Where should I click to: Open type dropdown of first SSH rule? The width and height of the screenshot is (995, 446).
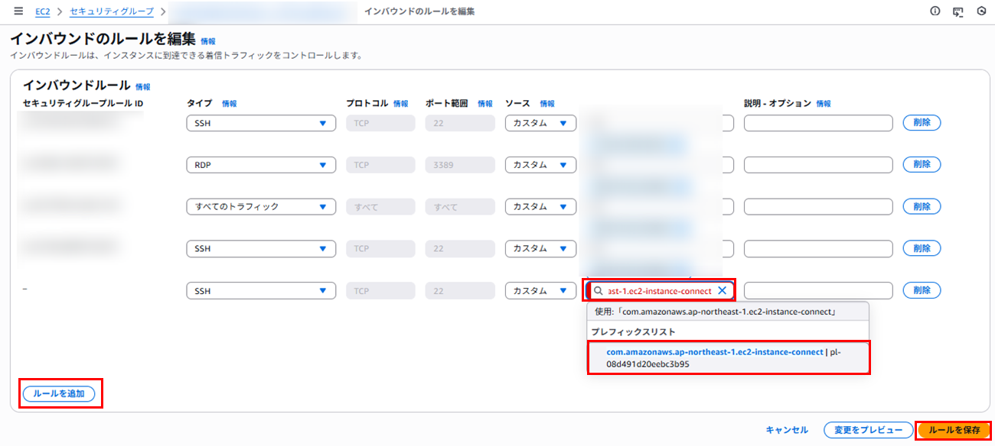tap(261, 123)
